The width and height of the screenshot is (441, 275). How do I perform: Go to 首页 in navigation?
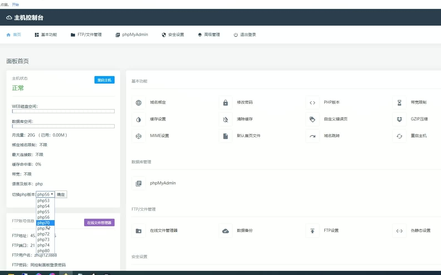coord(14,35)
